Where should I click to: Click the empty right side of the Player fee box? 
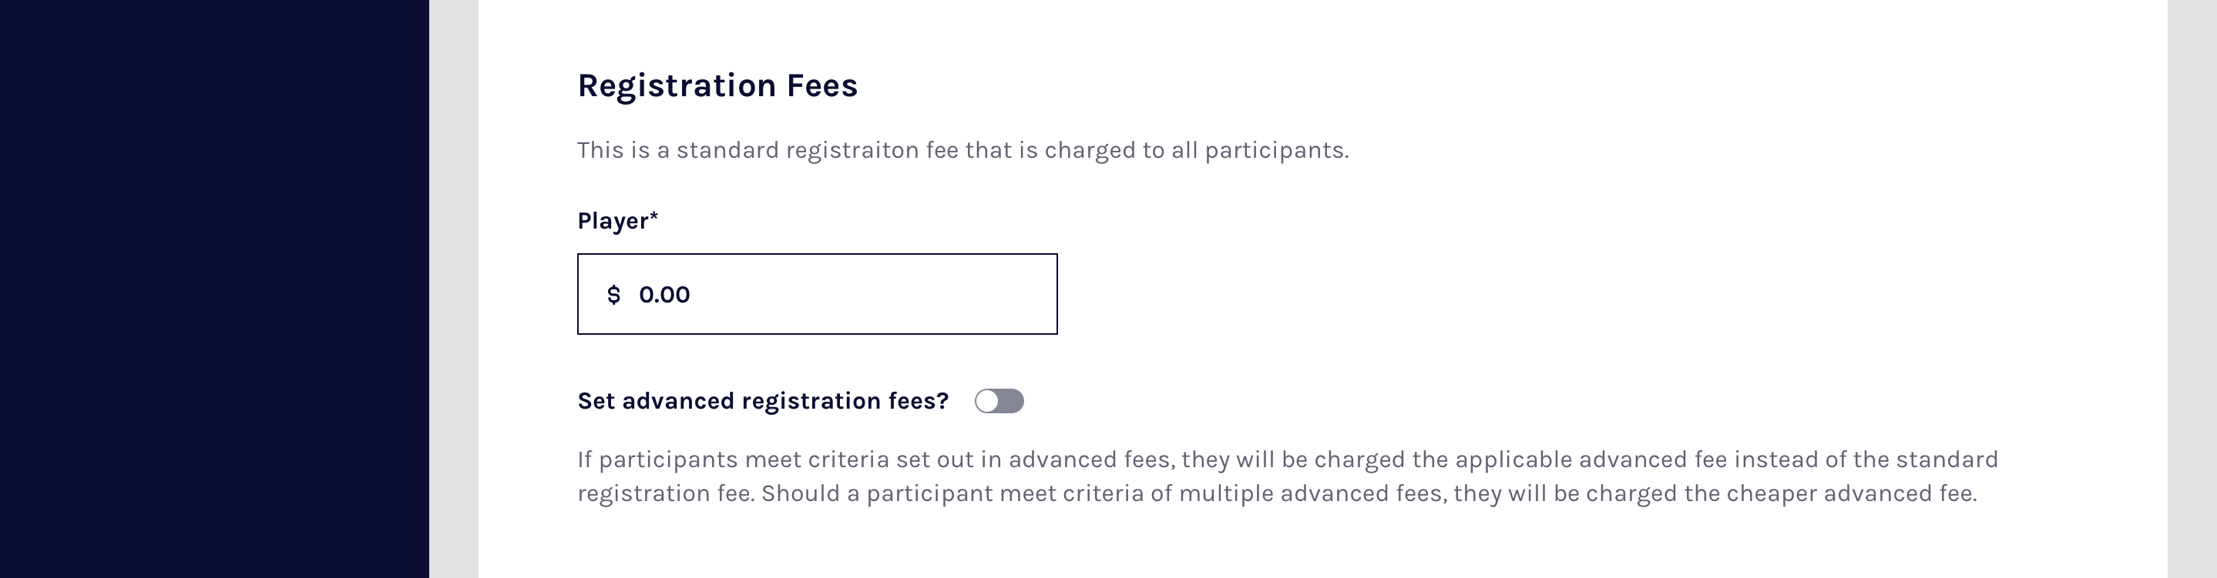point(947,294)
